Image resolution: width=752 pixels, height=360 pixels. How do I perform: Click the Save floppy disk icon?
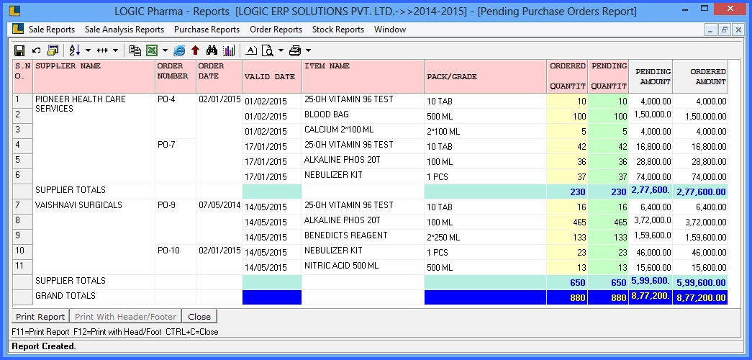coord(19,50)
